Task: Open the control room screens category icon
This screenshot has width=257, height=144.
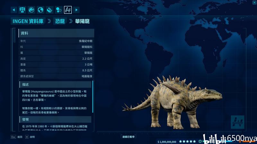Action: click(22, 10)
